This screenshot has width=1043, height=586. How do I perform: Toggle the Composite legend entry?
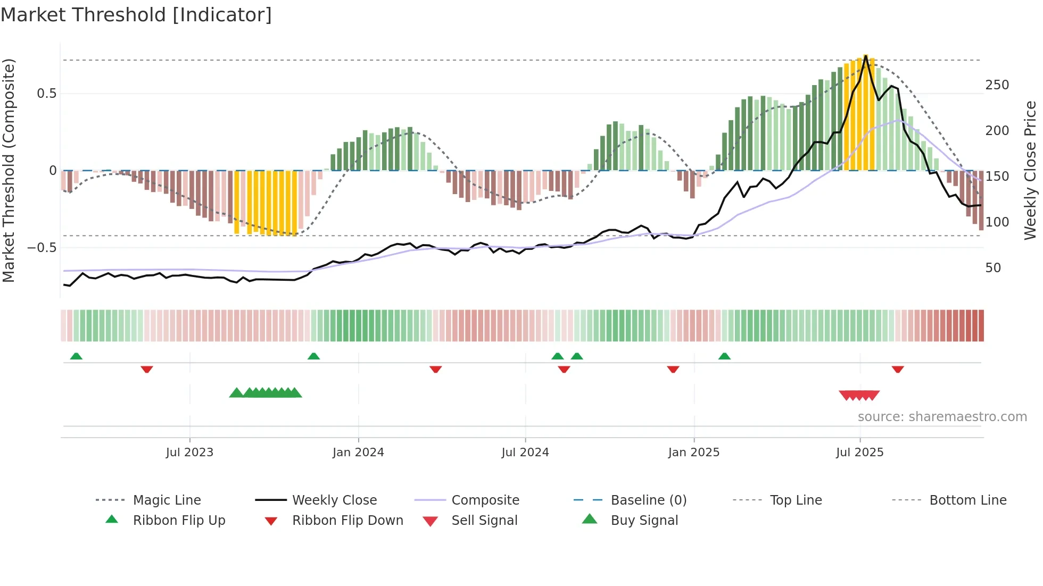click(x=485, y=500)
